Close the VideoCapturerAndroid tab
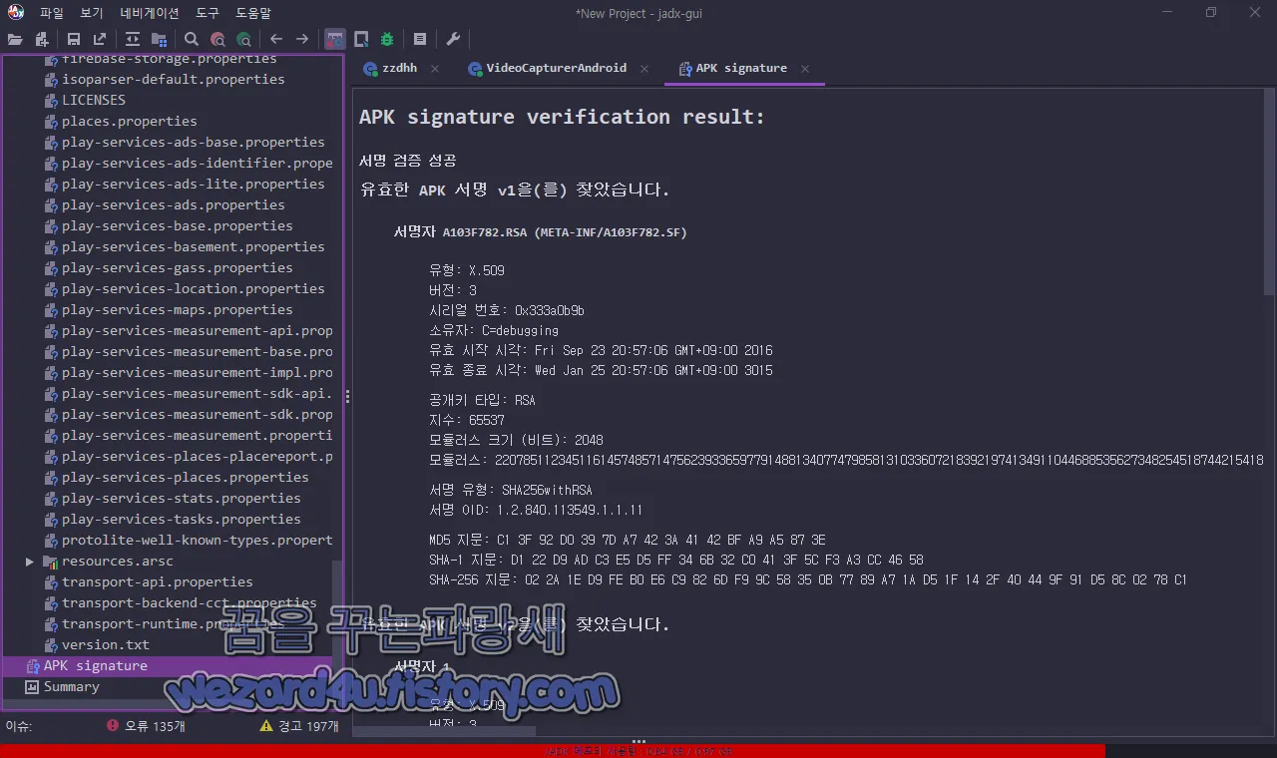This screenshot has height=758, width=1277. coord(644,69)
